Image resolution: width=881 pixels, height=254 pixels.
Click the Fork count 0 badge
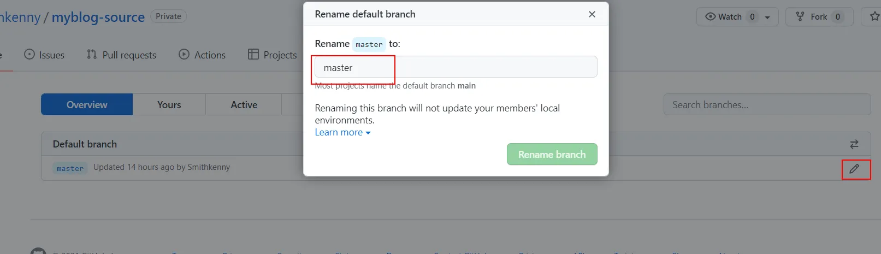coord(838,17)
